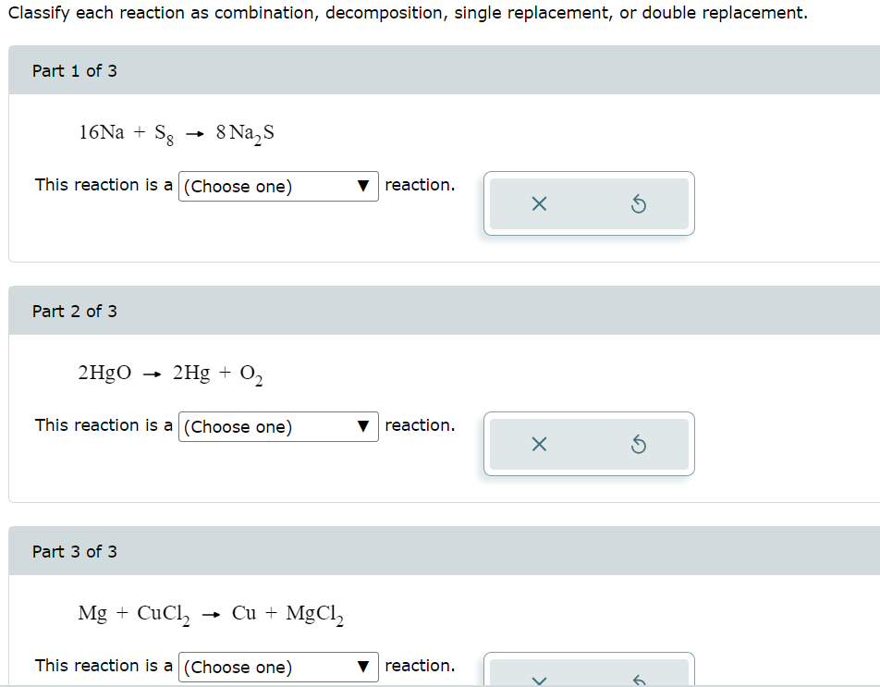This screenshot has width=880, height=687.
Task: Open the Choose one dropdown for Part 3
Action: 277,667
